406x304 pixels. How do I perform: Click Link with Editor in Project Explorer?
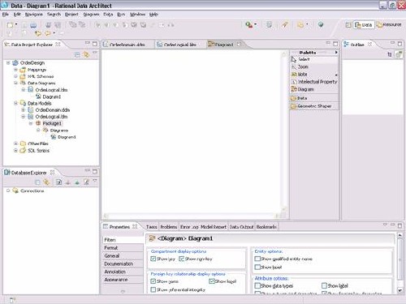point(86,55)
